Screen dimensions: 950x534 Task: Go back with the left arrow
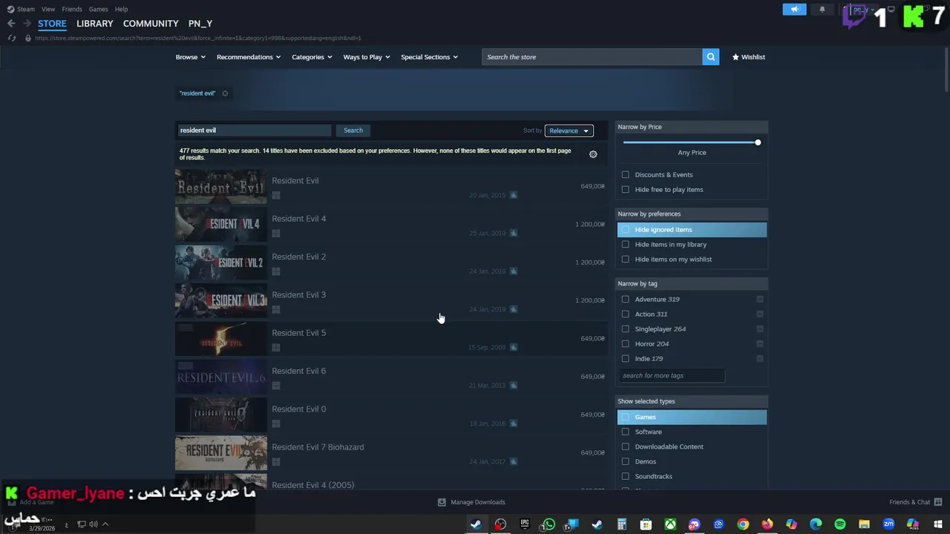(x=11, y=24)
